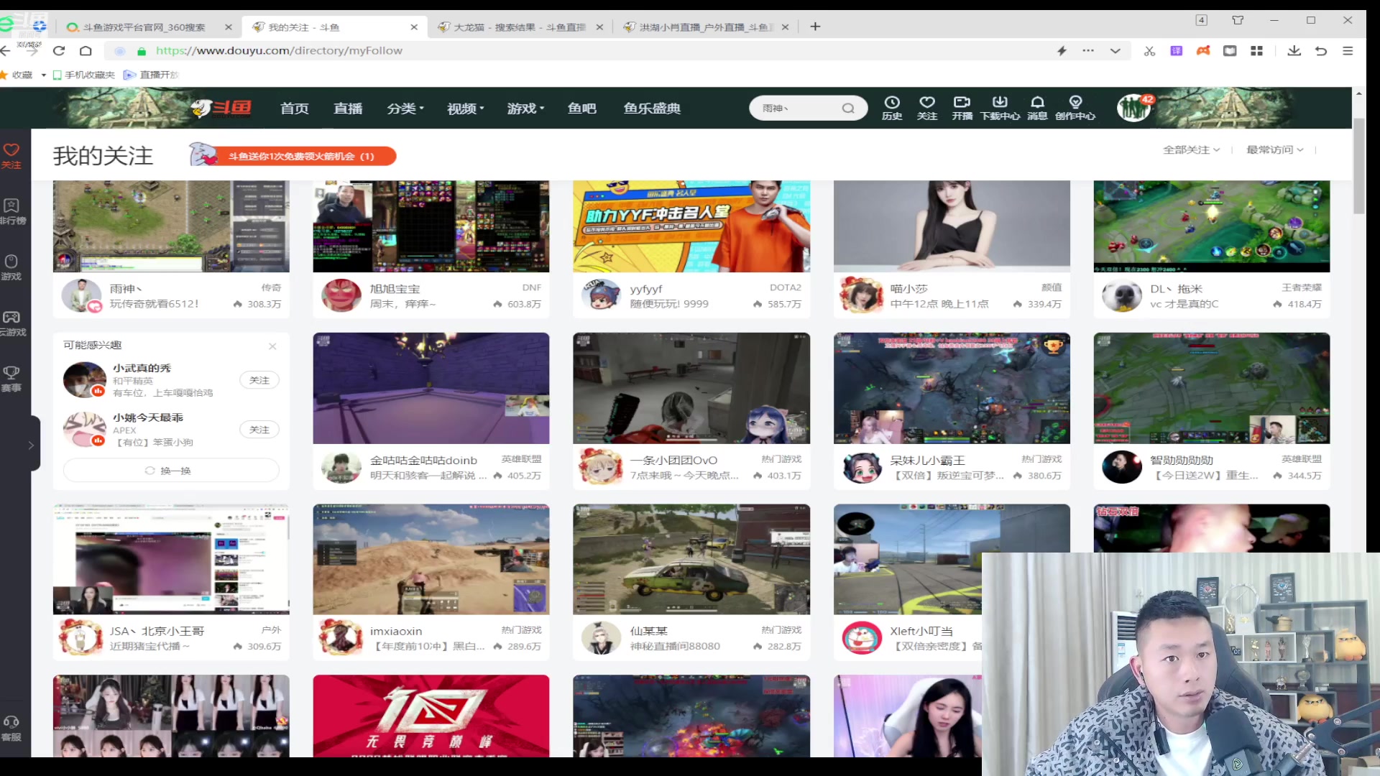Viewport: 1380px width, 776px height.
Task: Click the browser back arrow
Action: (6, 51)
